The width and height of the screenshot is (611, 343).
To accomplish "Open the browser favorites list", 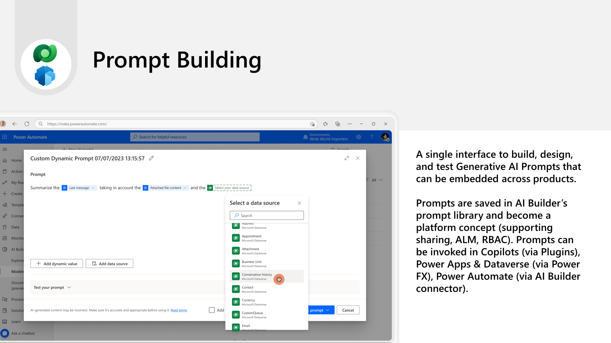I will (x=325, y=124).
